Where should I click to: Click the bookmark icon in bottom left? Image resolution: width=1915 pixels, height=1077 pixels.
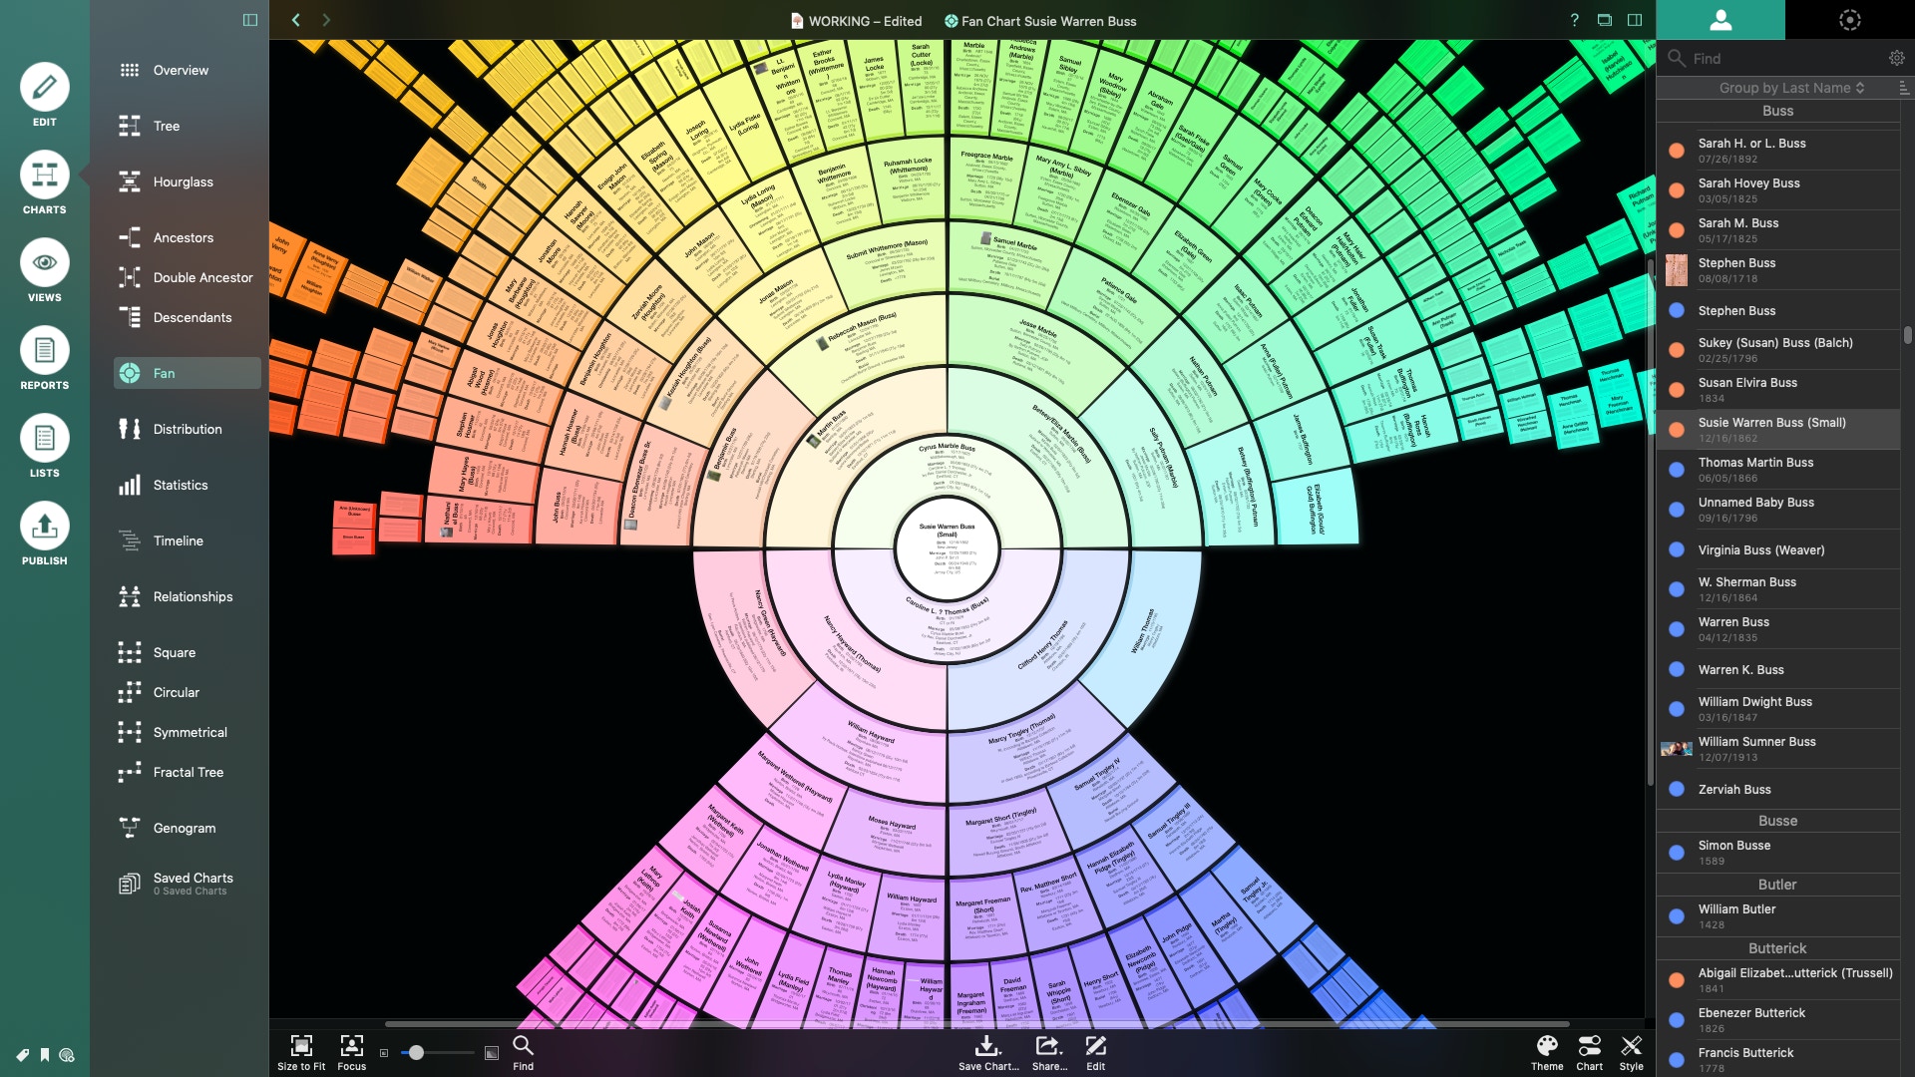click(x=45, y=1055)
